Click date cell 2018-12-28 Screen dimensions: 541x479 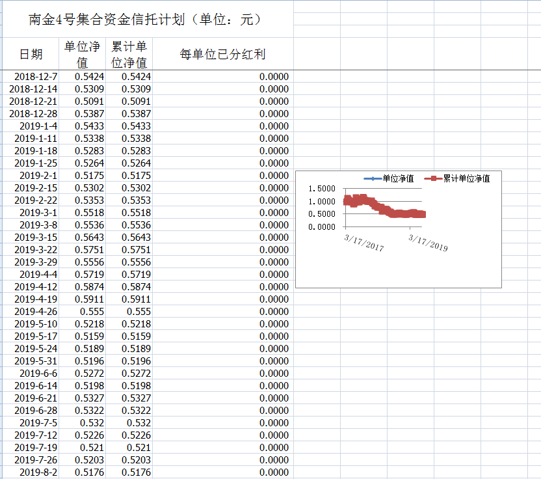pyautogui.click(x=31, y=114)
